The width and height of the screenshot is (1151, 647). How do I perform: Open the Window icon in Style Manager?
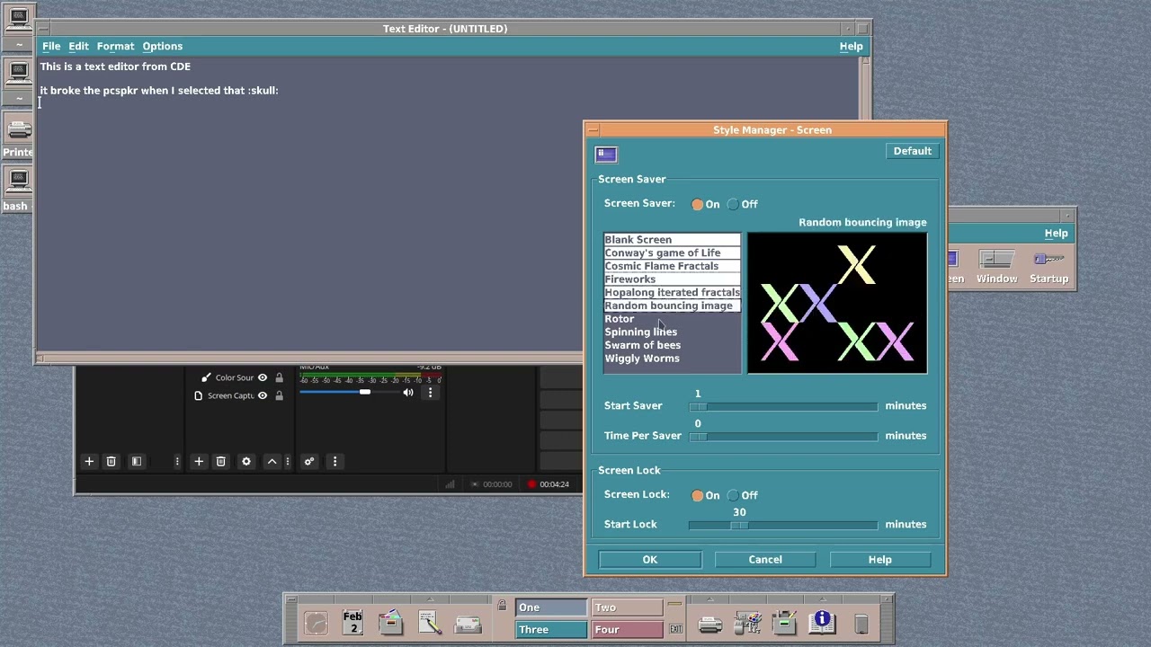pyautogui.click(x=996, y=268)
